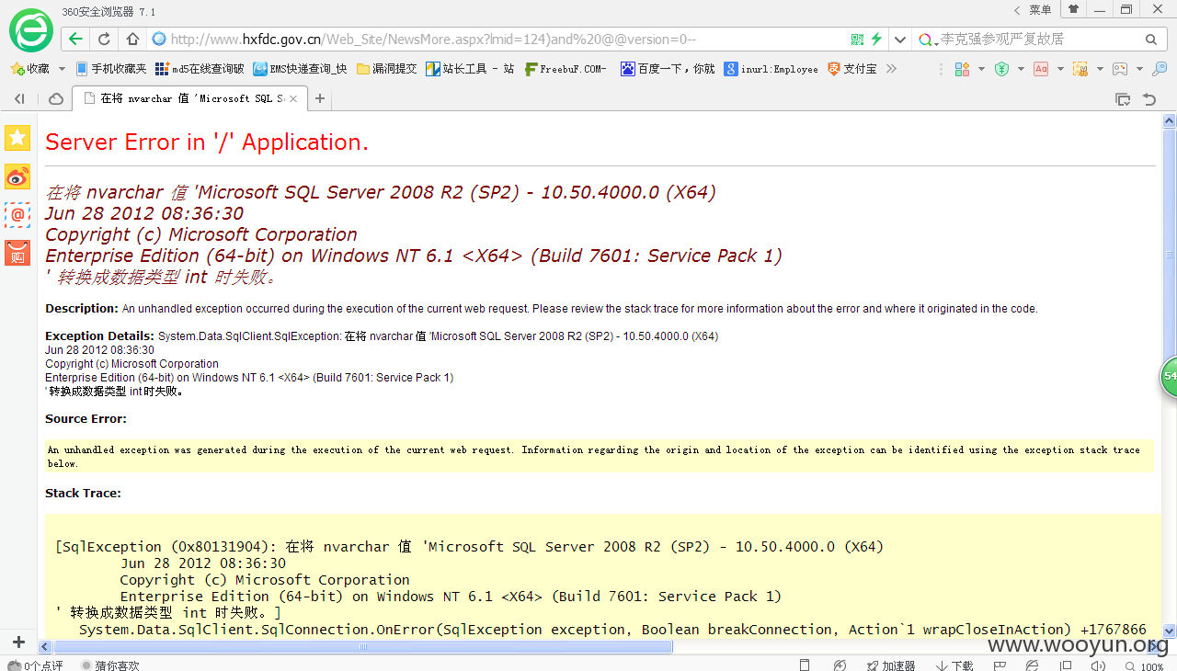Screen dimensions: 1177x671
Task: Show more bookmarks chevron
Action: pyautogui.click(x=891, y=69)
